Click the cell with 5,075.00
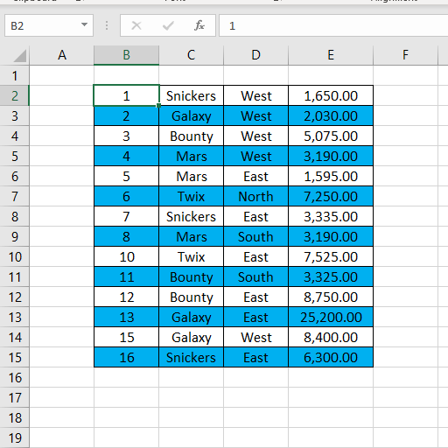Image resolution: width=448 pixels, height=448 pixels. point(331,136)
